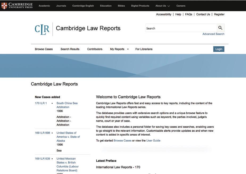Open the Bibles section
Image resolution: width=246 pixels, height=174 pixels.
pyautogui.click(x=121, y=6)
